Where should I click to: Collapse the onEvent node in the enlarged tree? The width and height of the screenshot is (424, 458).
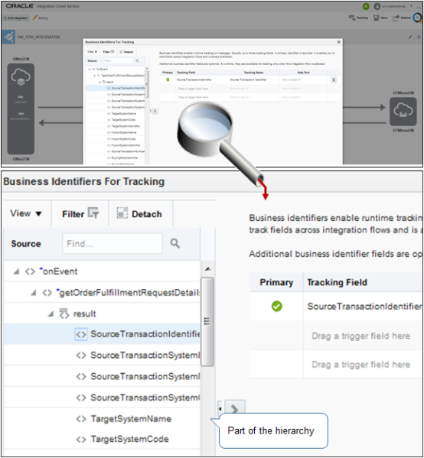16,271
